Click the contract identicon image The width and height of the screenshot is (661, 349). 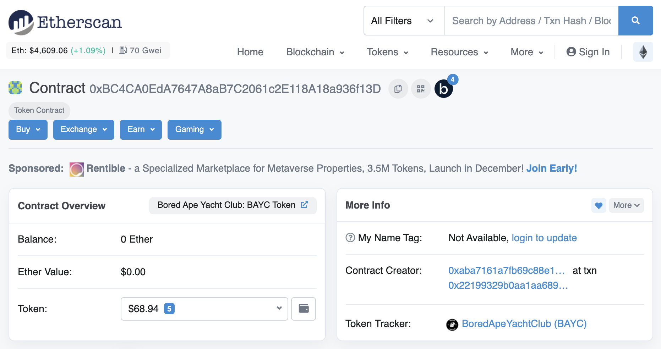(x=15, y=88)
